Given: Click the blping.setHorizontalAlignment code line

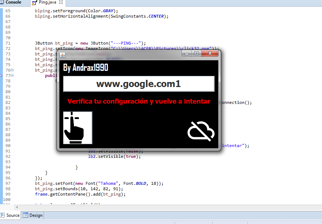Looking at the screenshot, I should 102,16.
